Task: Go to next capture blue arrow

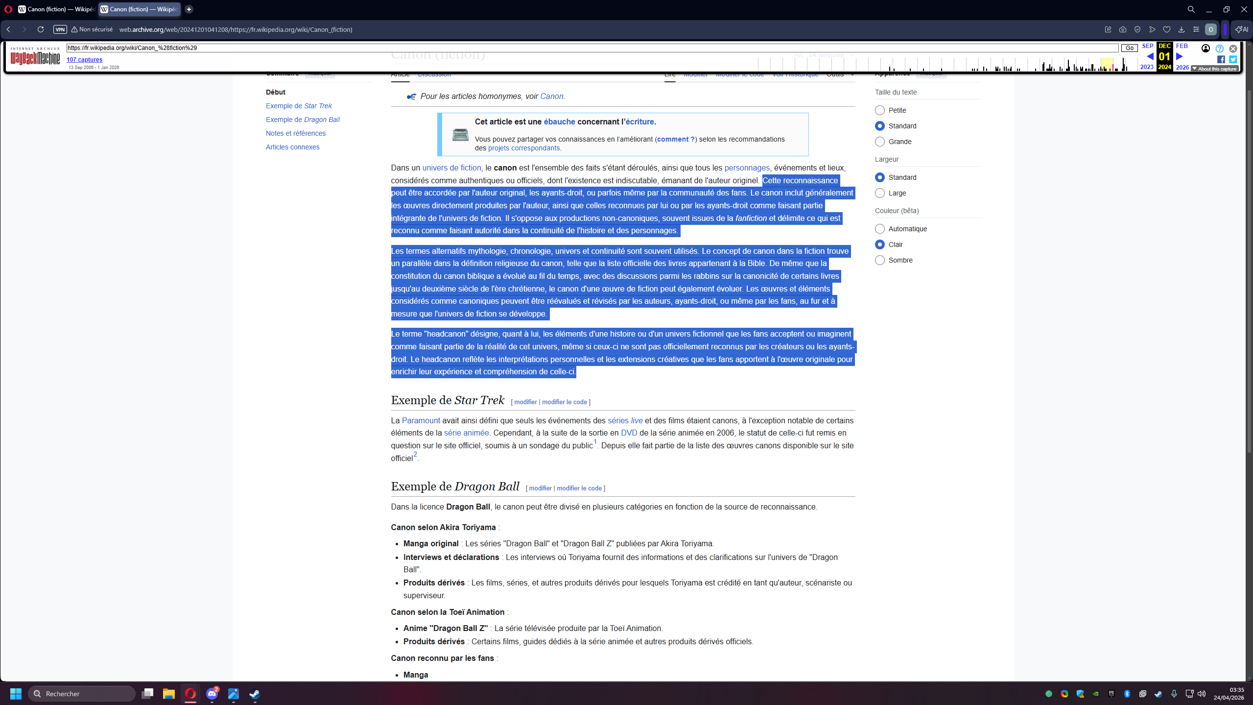Action: [1179, 56]
